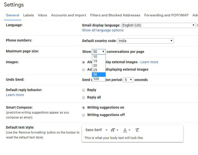
Task: Open the text size icon menu
Action: click(x=114, y=130)
